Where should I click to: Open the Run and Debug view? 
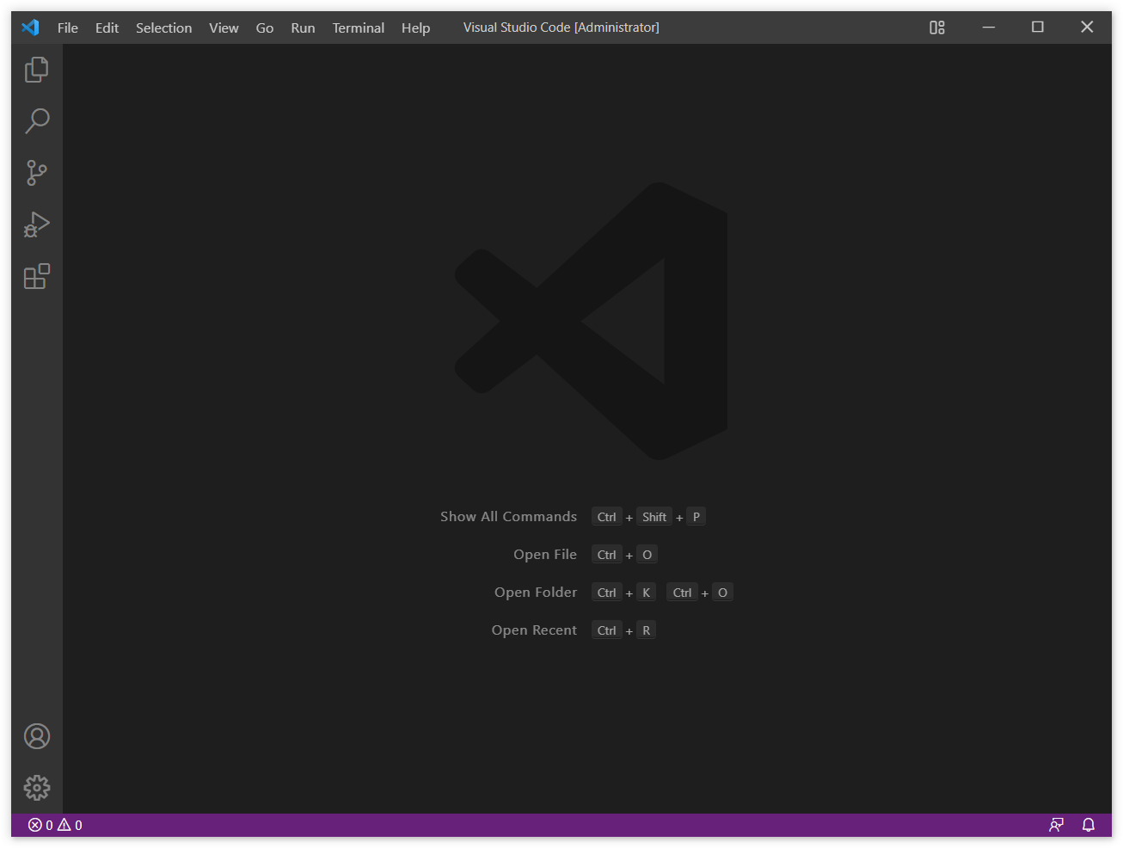tap(36, 224)
